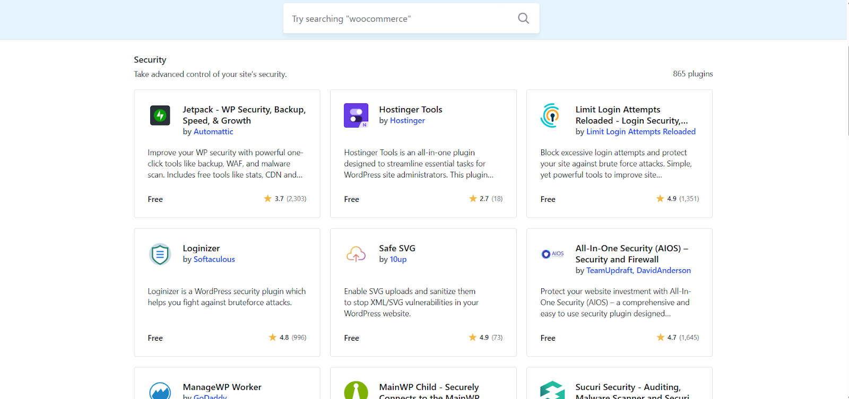Visit Limit Login Attempts Reloaded author link
This screenshot has height=399, width=849.
click(641, 132)
